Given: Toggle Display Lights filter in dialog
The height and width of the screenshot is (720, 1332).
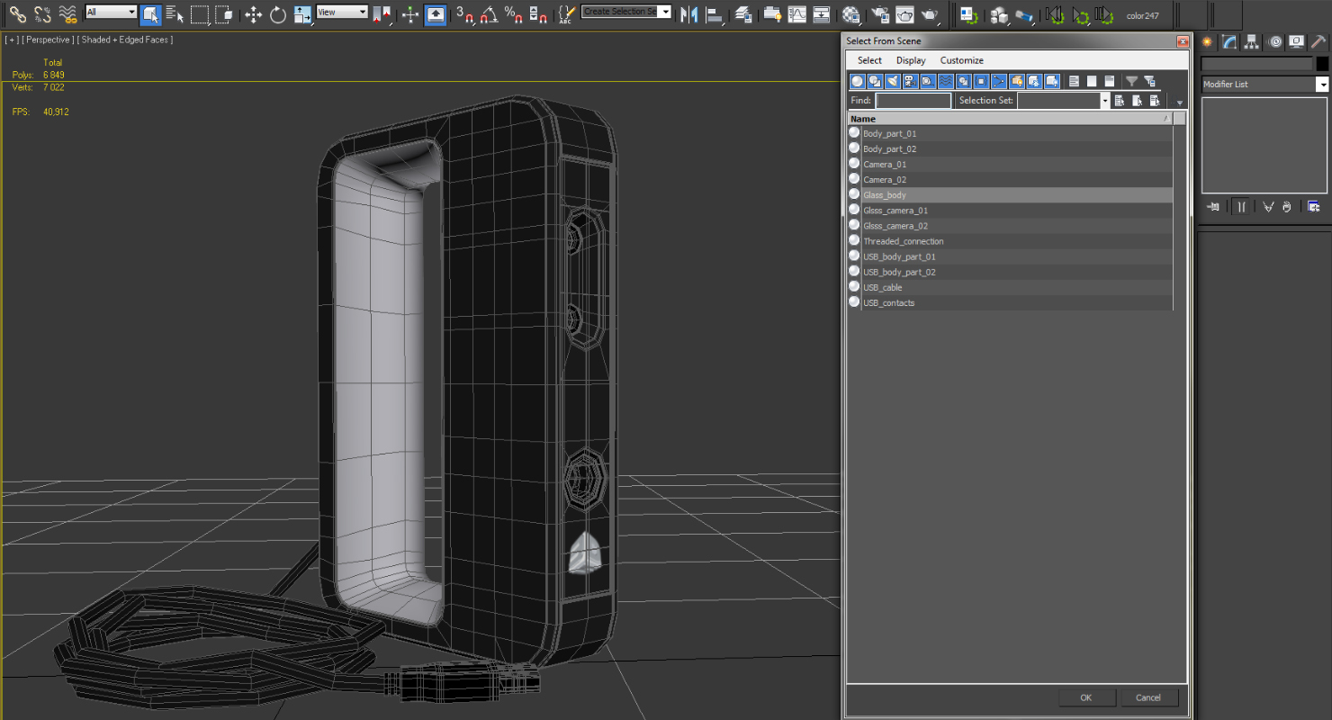Looking at the screenshot, I should [893, 81].
